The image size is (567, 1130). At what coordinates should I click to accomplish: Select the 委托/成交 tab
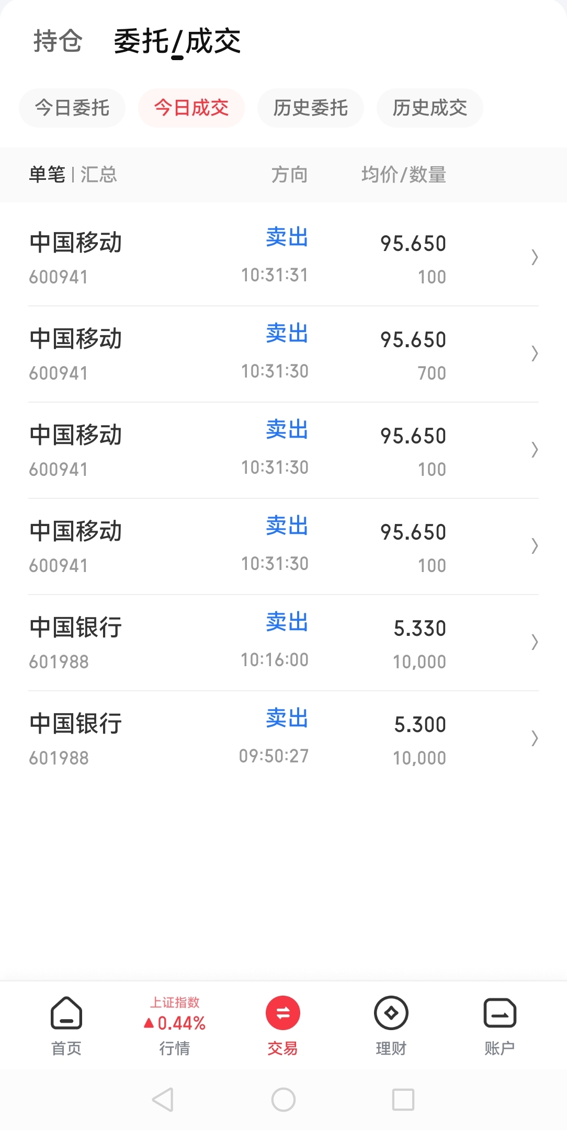point(177,41)
